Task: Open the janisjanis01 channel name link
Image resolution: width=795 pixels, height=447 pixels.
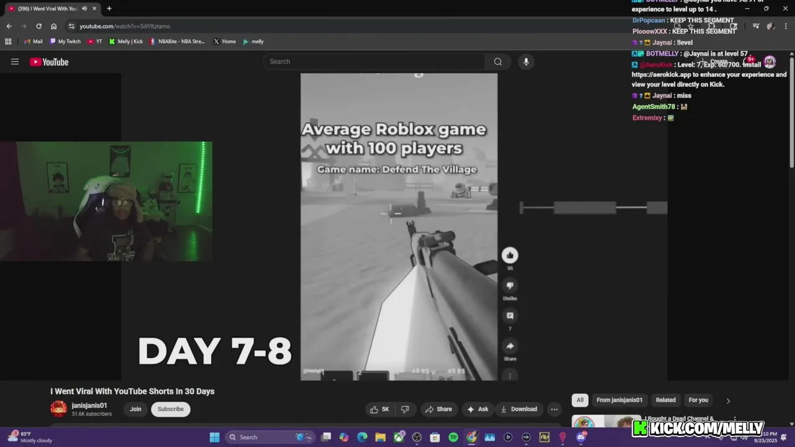Action: pyautogui.click(x=89, y=405)
